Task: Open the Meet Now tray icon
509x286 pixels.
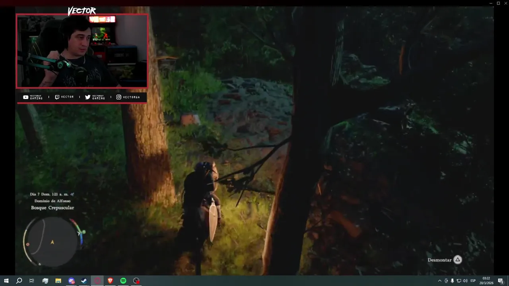Action: click(x=446, y=281)
